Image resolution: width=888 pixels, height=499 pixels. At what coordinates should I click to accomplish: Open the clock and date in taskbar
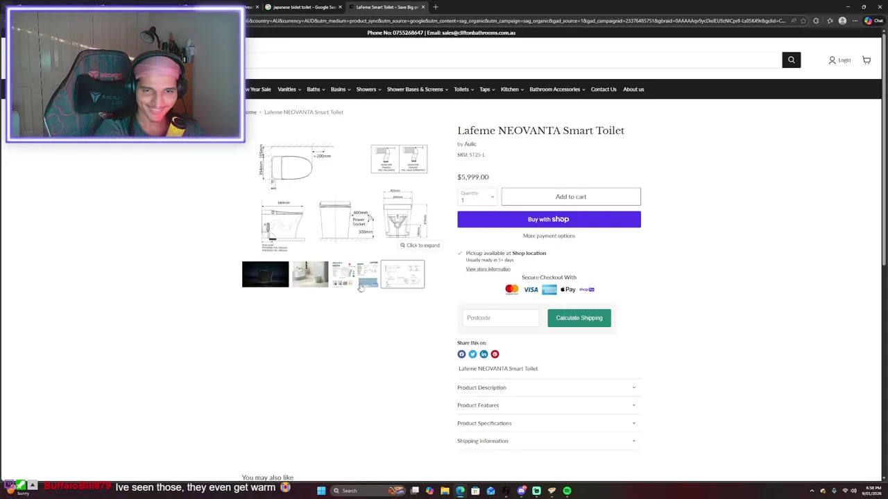873,491
